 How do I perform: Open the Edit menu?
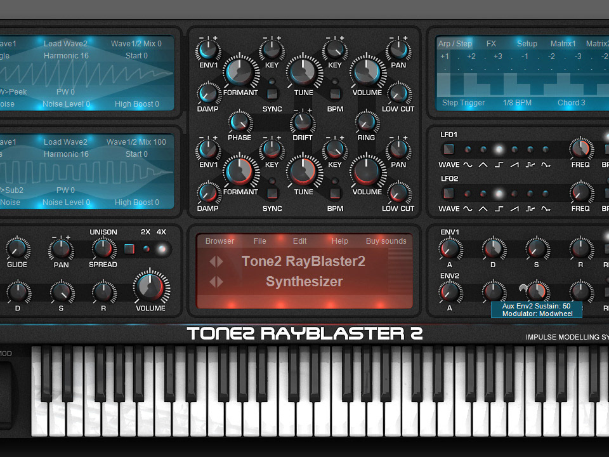300,241
